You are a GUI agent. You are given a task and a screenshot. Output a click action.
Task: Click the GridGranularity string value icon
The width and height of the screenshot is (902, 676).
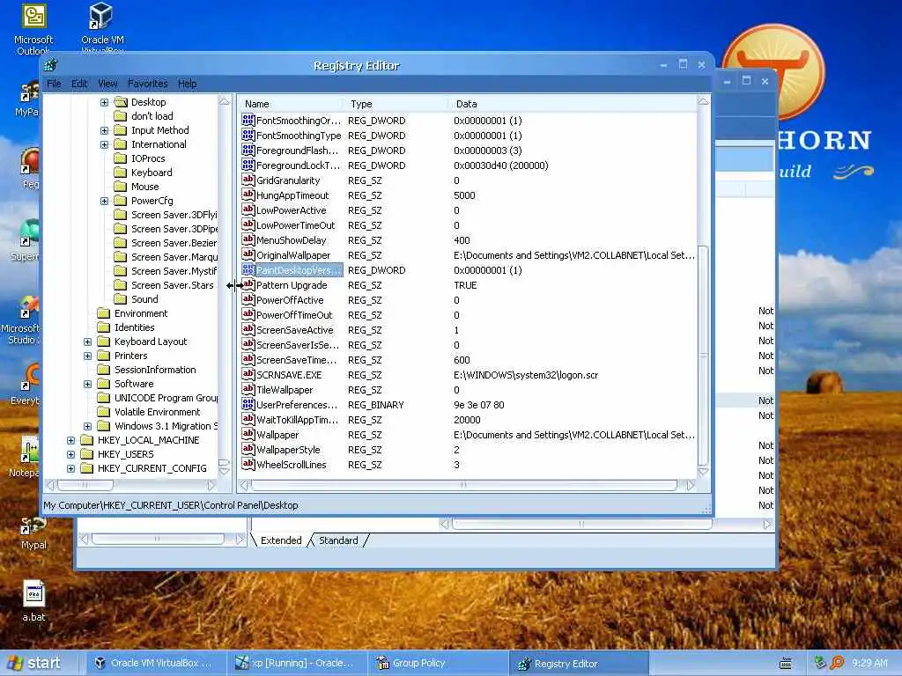coord(248,180)
